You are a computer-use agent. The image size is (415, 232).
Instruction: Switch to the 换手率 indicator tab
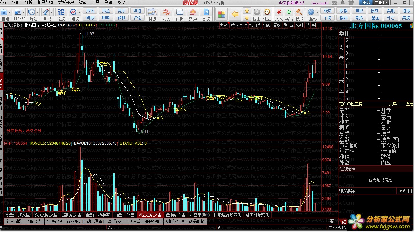[x=104, y=215]
